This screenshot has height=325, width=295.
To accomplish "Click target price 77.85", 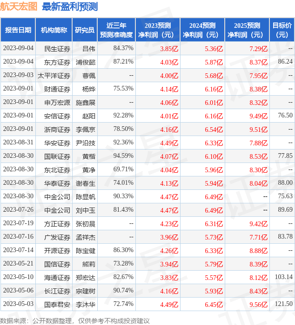I will click(x=285, y=156).
